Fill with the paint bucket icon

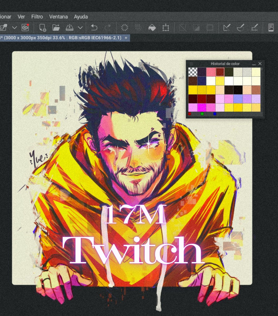(152, 27)
